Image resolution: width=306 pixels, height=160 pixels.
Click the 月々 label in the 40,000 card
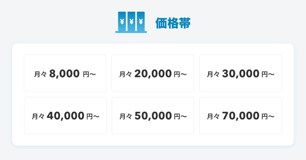38,117
